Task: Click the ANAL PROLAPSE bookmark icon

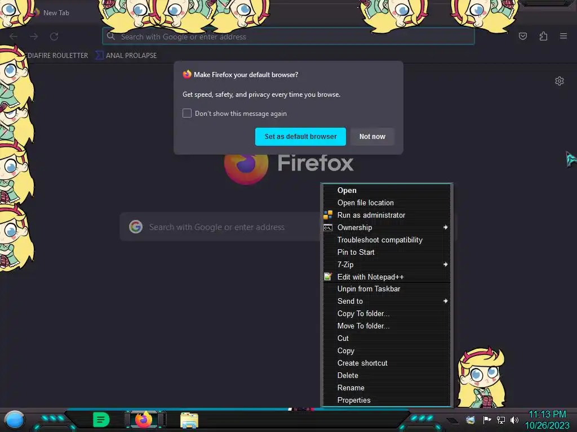Action: tap(99, 55)
